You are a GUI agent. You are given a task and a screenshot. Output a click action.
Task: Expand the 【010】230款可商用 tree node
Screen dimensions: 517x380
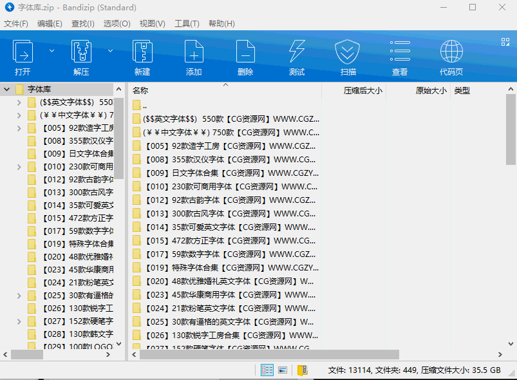point(19,167)
